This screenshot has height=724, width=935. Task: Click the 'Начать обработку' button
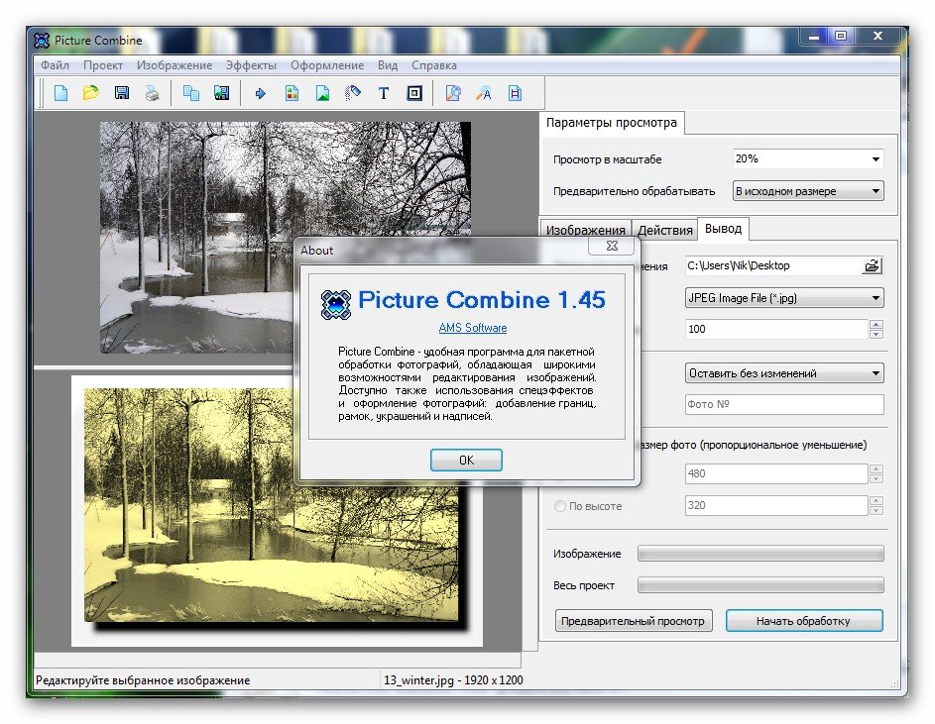coord(803,621)
